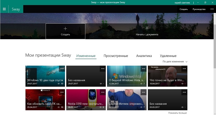Click the large Создать tile with plus
The height and width of the screenshot is (115, 216).
[x=65, y=31]
